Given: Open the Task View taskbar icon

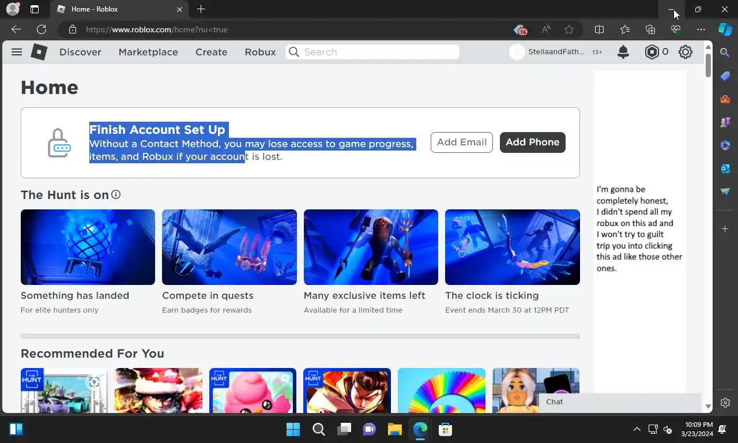Looking at the screenshot, I should [344, 429].
